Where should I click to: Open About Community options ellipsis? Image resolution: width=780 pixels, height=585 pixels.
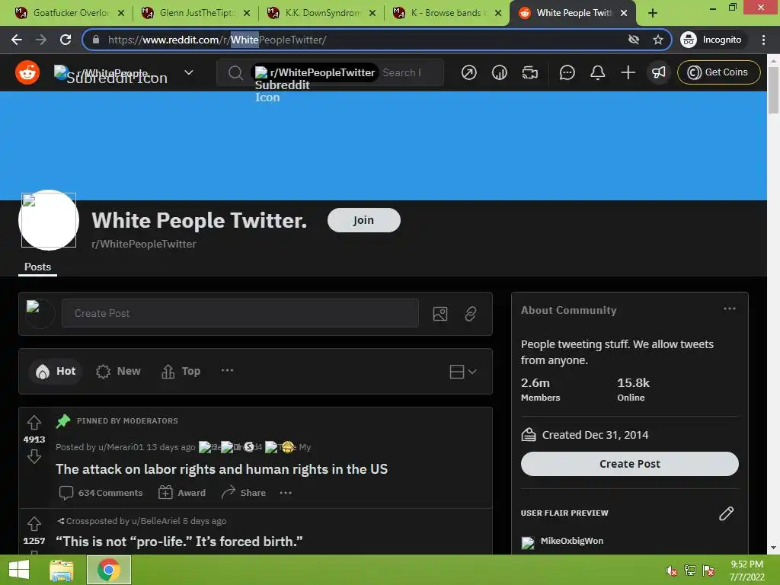729,309
